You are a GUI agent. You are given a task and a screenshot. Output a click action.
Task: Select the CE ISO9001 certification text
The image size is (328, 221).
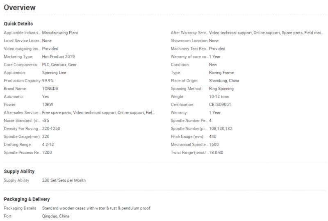(x=220, y=105)
